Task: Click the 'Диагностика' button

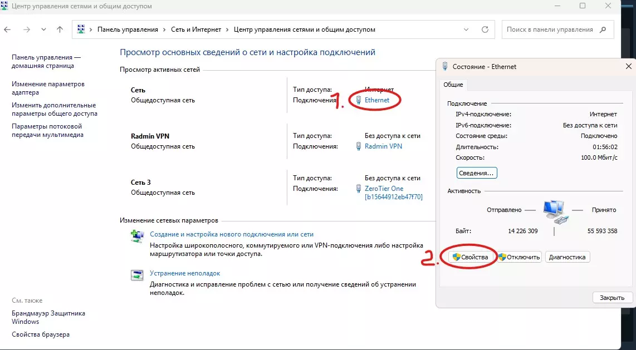Action: (567, 257)
